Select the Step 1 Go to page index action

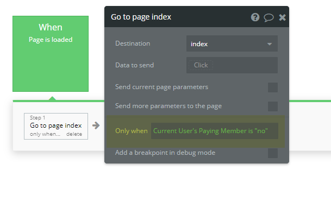[x=56, y=126]
